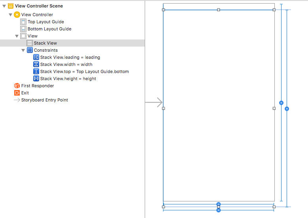Screen dimensions: 308x218
Task: Select the Top Layout Guide icon
Action: [x=23, y=22]
